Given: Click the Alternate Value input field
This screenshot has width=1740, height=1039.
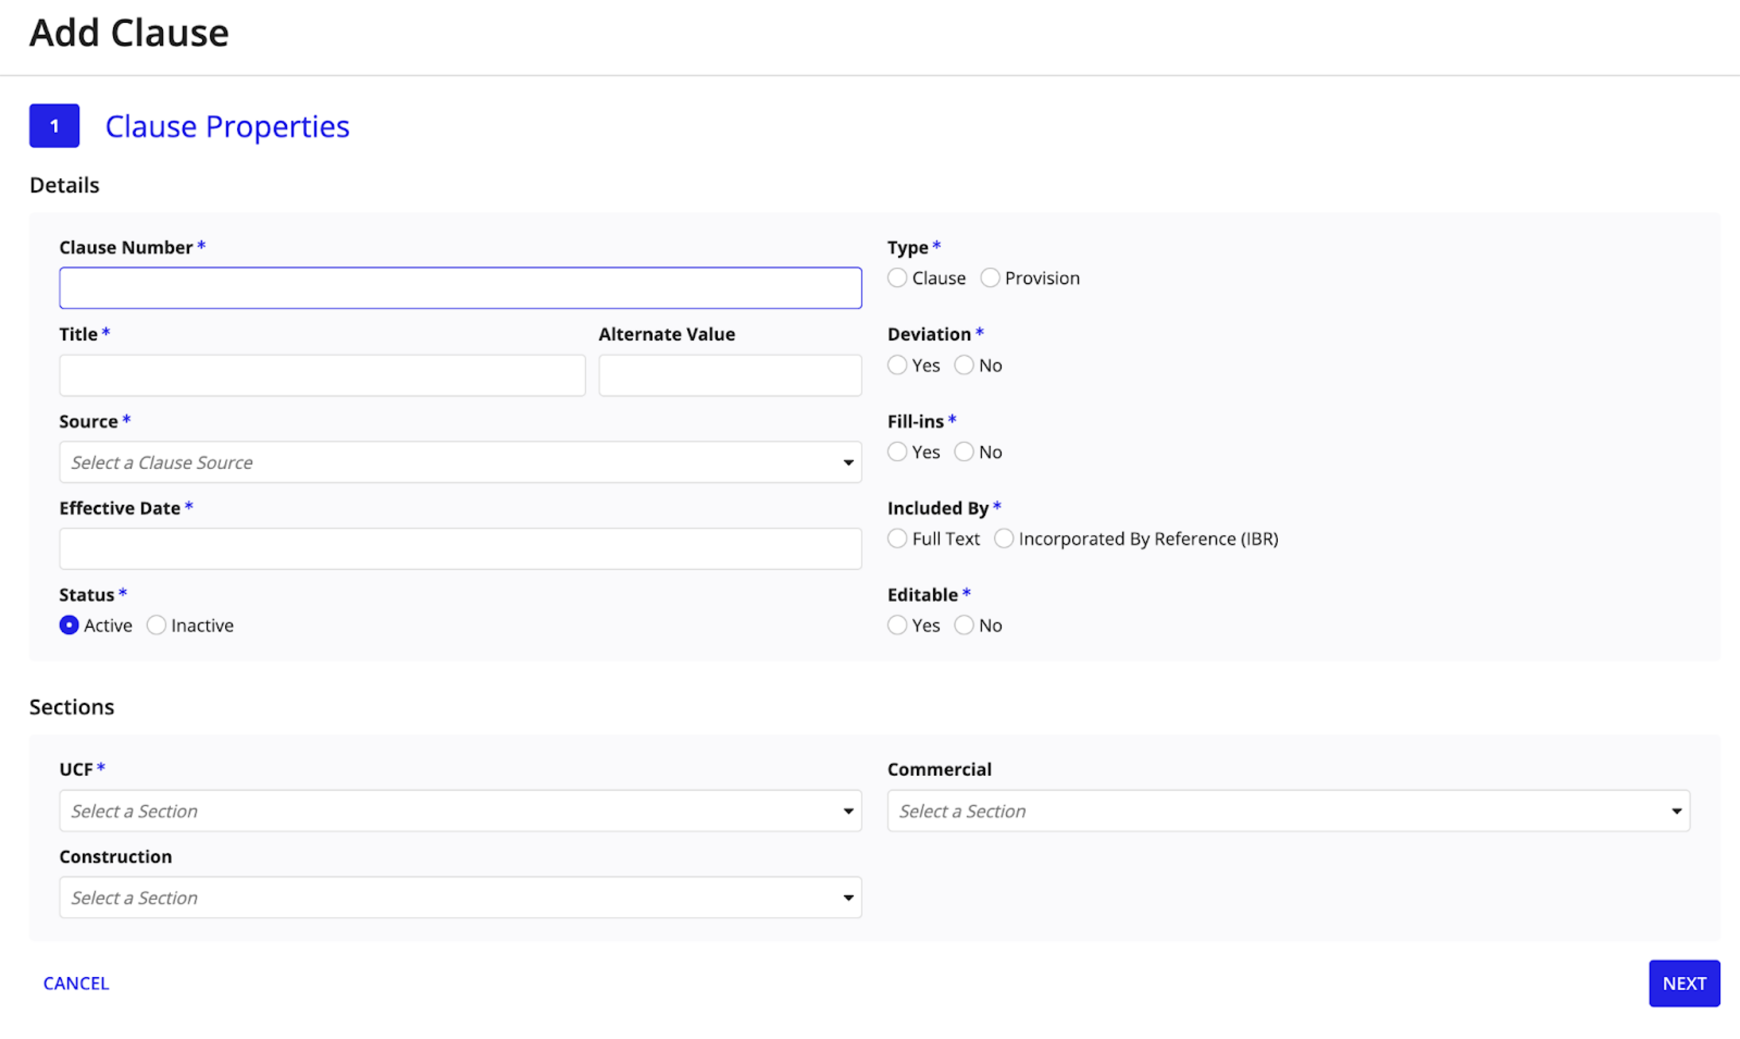Looking at the screenshot, I should [730, 375].
